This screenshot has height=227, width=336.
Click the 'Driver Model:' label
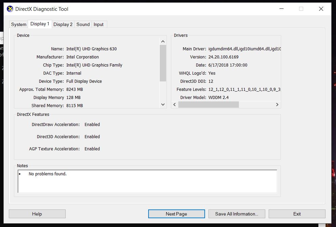tap(193, 98)
